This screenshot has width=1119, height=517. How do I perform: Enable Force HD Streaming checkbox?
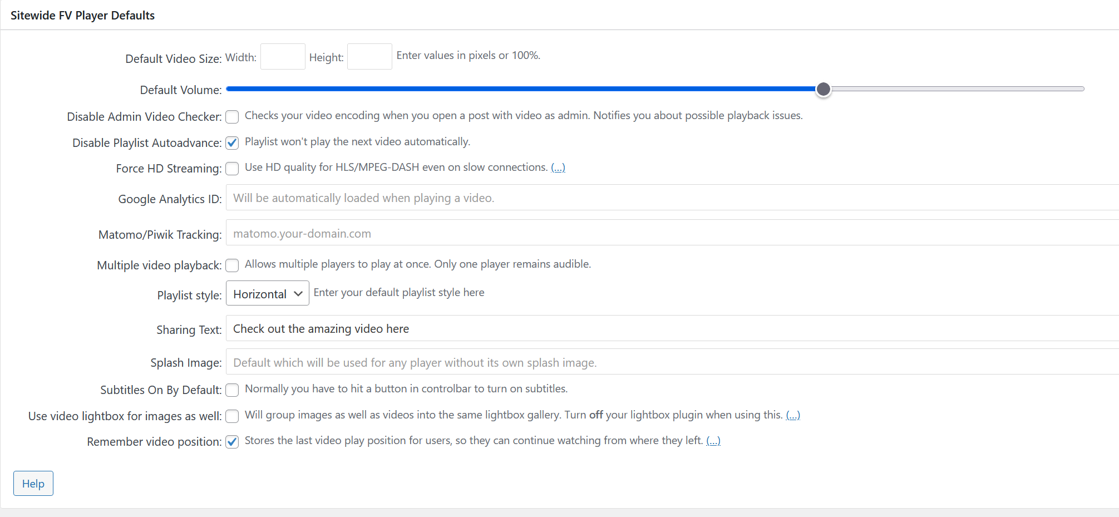click(232, 169)
